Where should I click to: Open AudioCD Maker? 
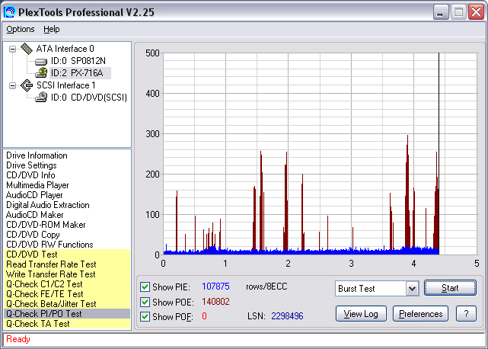(34, 215)
